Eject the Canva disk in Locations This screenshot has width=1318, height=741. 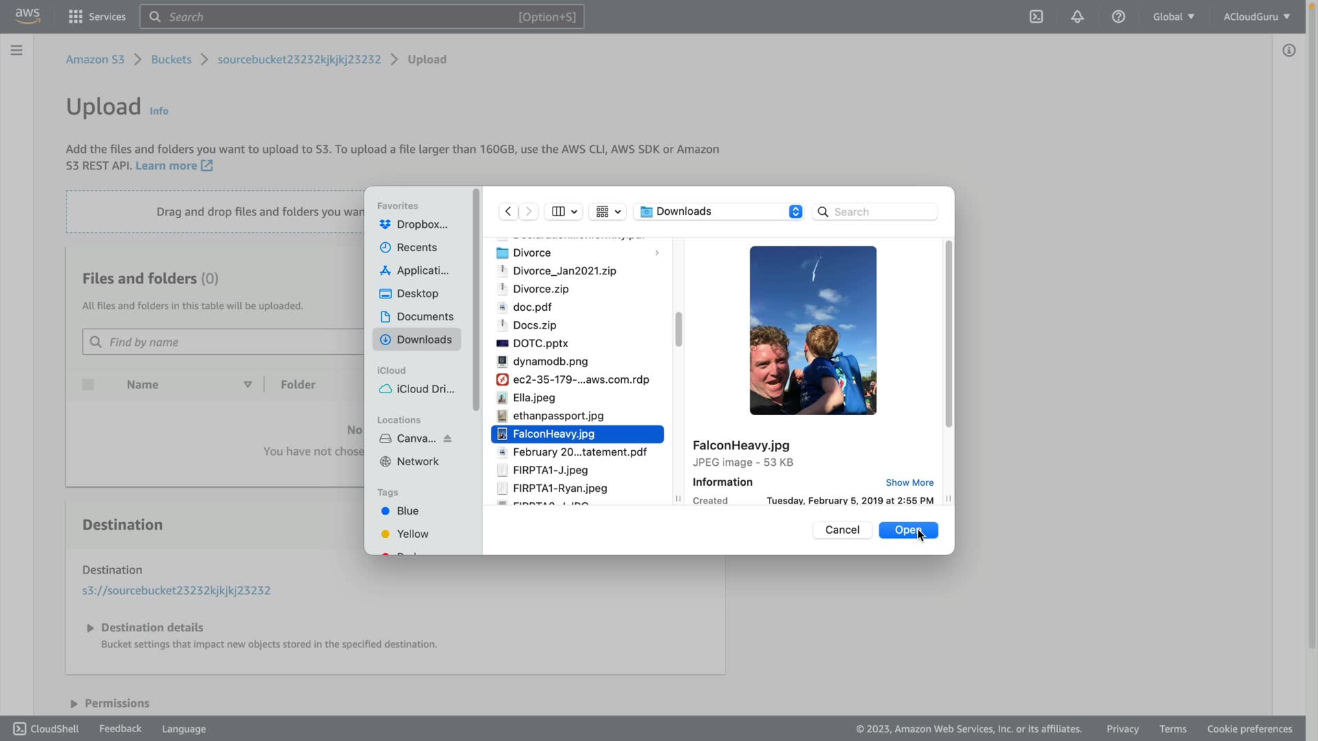(x=448, y=438)
